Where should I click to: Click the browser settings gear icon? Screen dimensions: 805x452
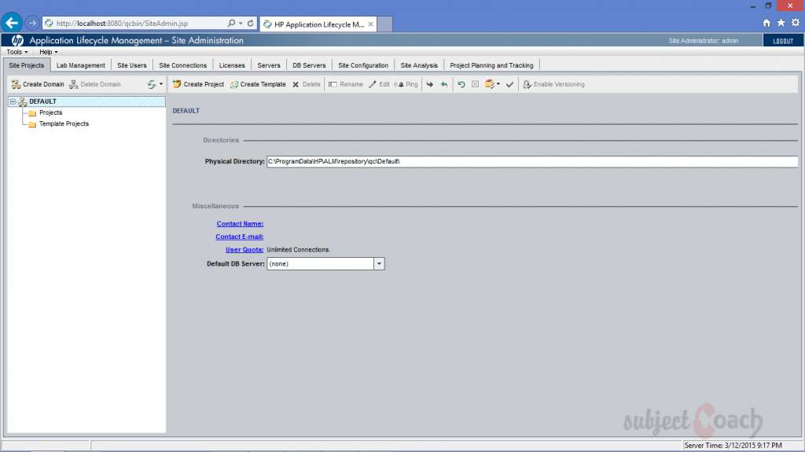(x=796, y=23)
